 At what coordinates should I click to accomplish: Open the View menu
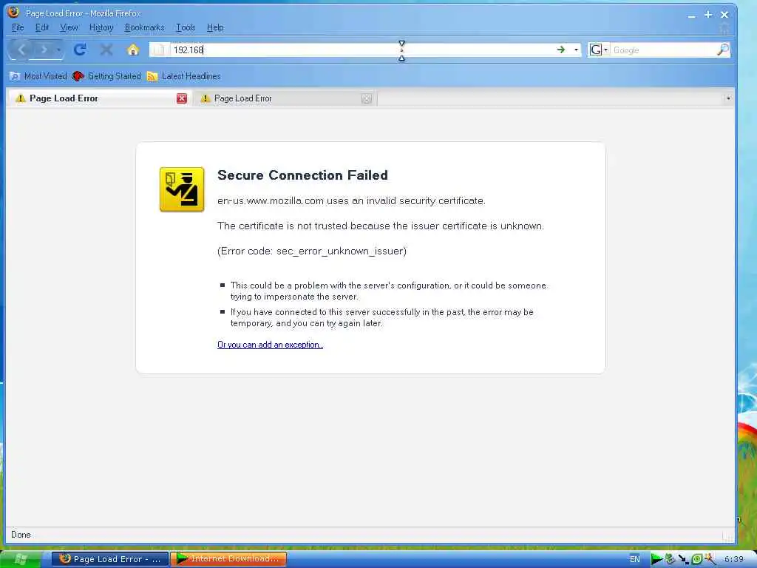pos(69,27)
